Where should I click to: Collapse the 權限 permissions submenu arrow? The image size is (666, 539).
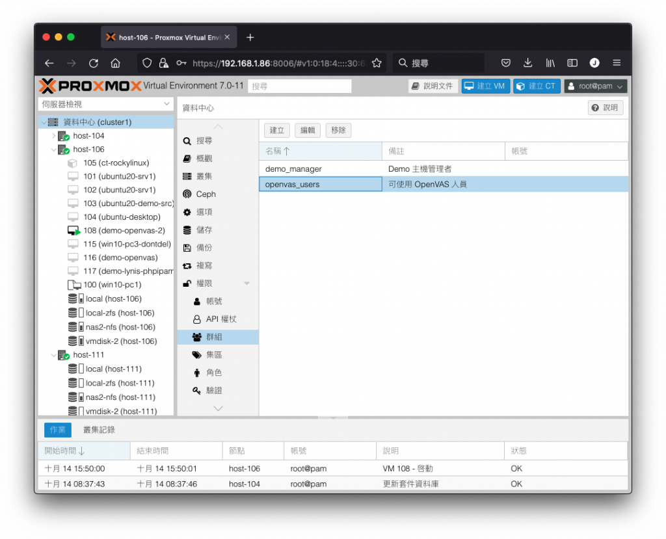point(246,283)
